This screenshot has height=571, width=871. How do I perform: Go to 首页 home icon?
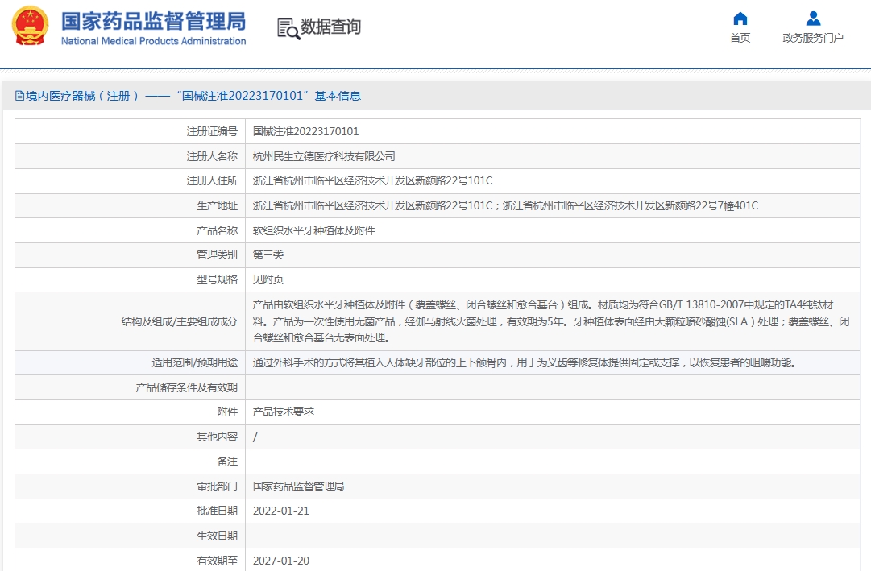tap(740, 19)
